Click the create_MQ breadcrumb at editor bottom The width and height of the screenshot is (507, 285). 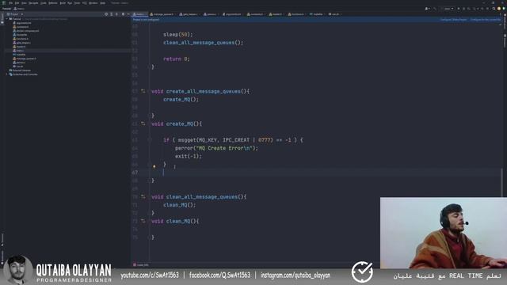141,265
